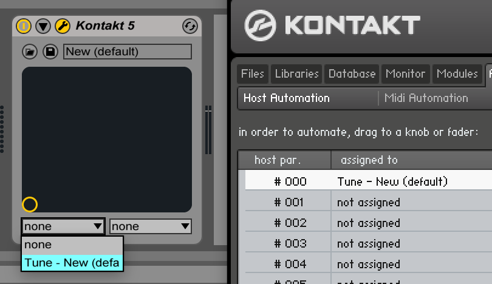Select the # 000 host parameter row

coord(368,181)
